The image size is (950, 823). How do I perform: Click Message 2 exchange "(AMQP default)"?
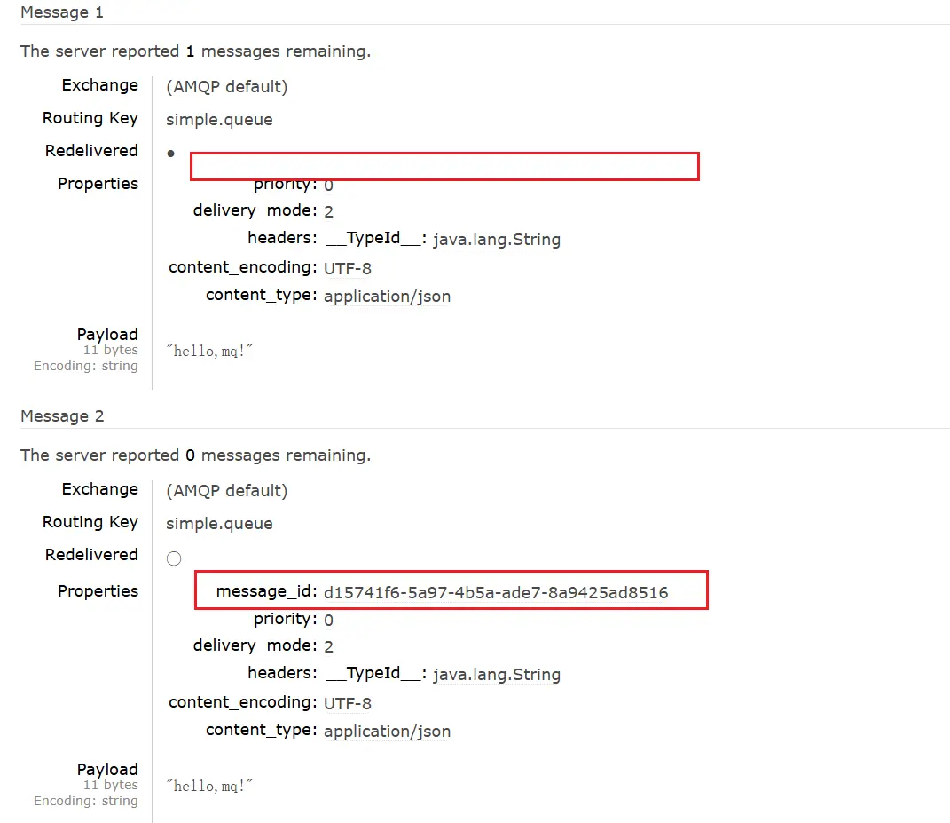tap(226, 491)
